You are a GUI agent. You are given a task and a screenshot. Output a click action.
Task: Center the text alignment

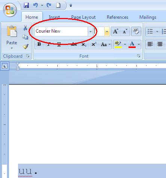pos(160,44)
